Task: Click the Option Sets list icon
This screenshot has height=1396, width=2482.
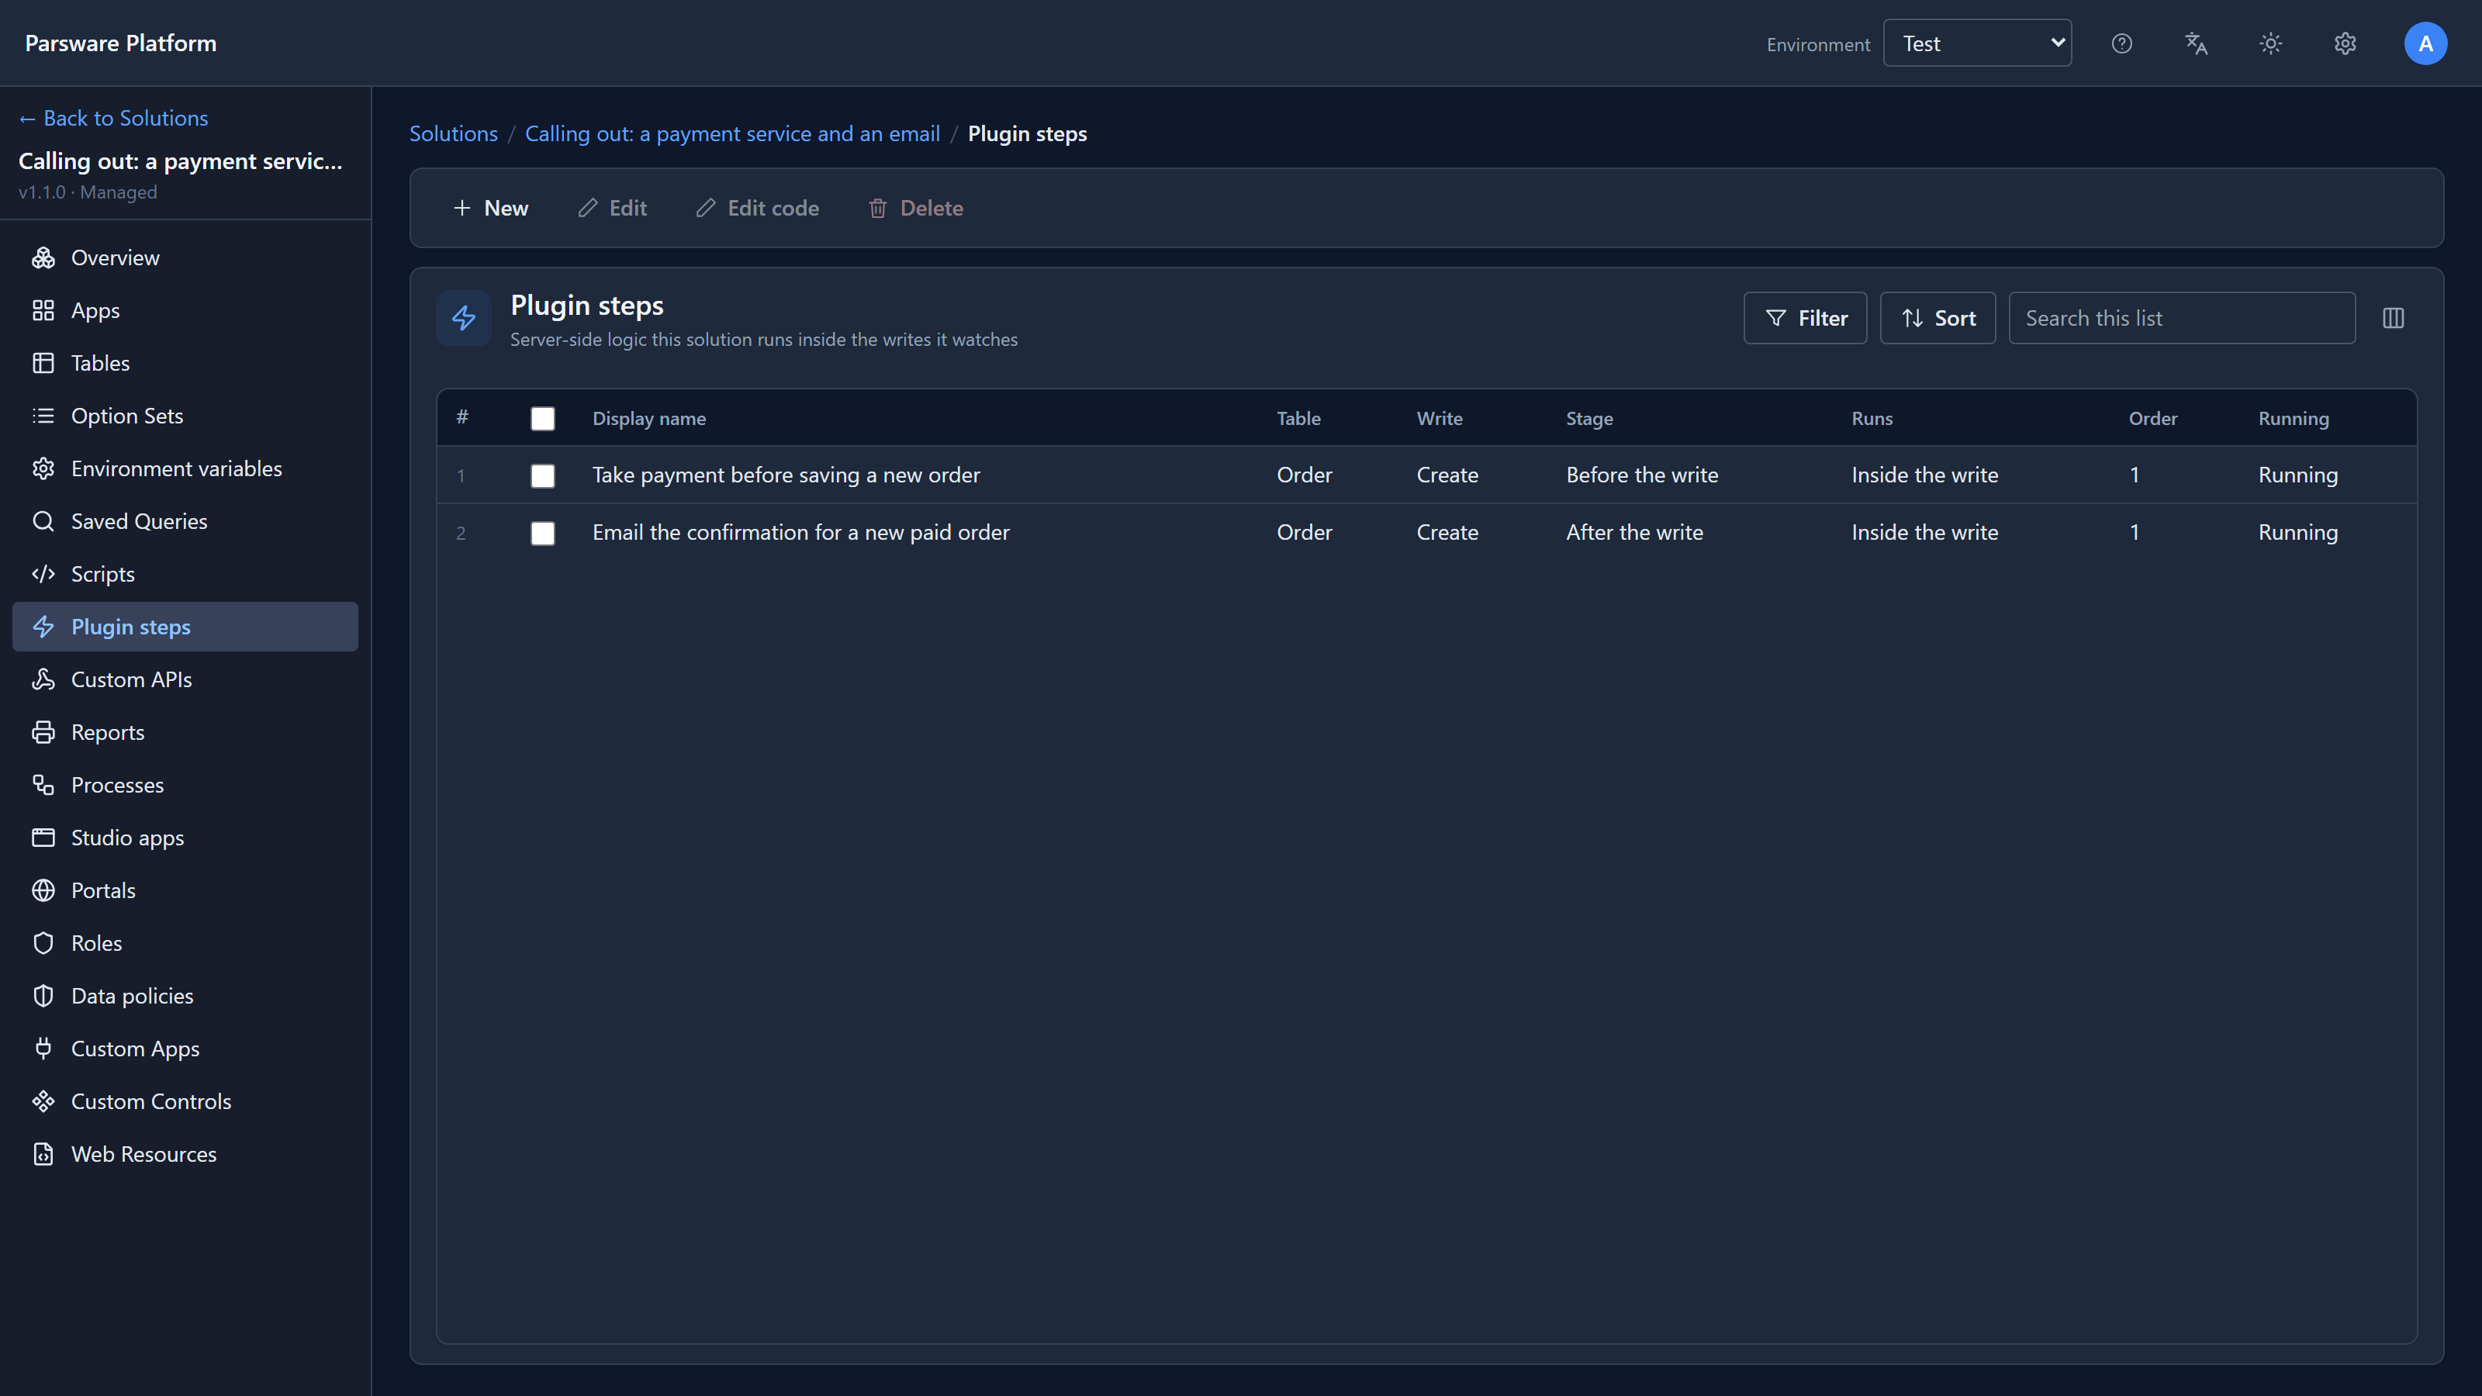Action: [x=43, y=415]
